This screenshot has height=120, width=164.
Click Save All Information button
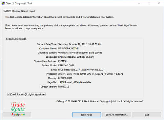click(x=117, y=115)
